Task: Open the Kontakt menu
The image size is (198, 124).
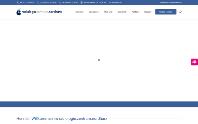Action: (136, 12)
